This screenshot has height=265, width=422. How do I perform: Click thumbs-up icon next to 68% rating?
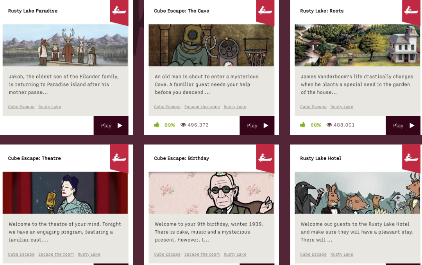click(x=303, y=125)
